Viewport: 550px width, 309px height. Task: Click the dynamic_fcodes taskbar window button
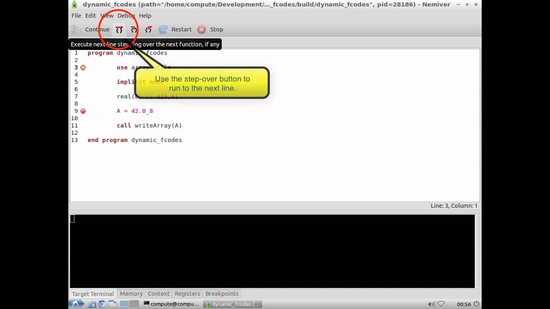(232, 304)
